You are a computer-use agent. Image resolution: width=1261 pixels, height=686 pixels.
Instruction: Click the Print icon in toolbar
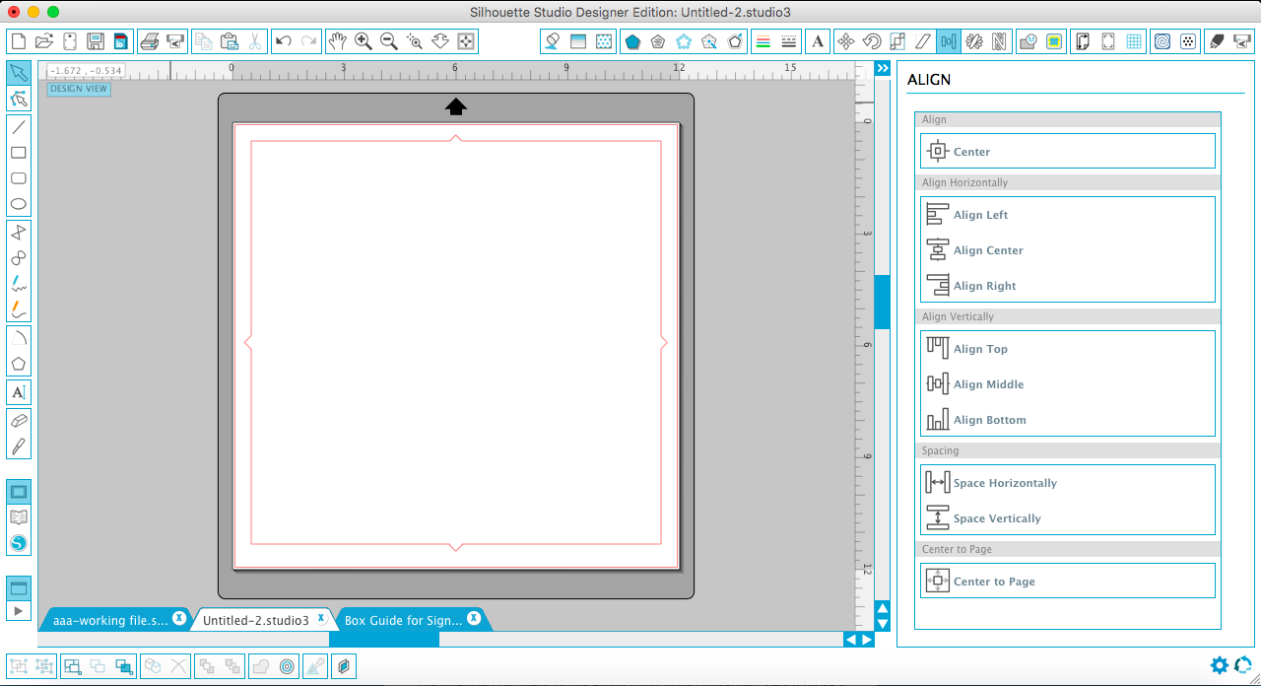(150, 41)
